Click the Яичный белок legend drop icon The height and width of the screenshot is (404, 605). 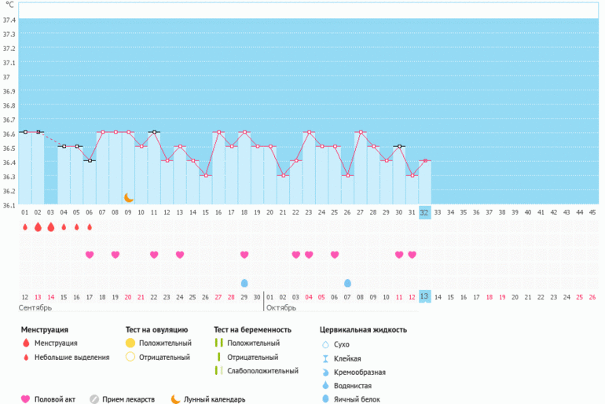point(325,399)
